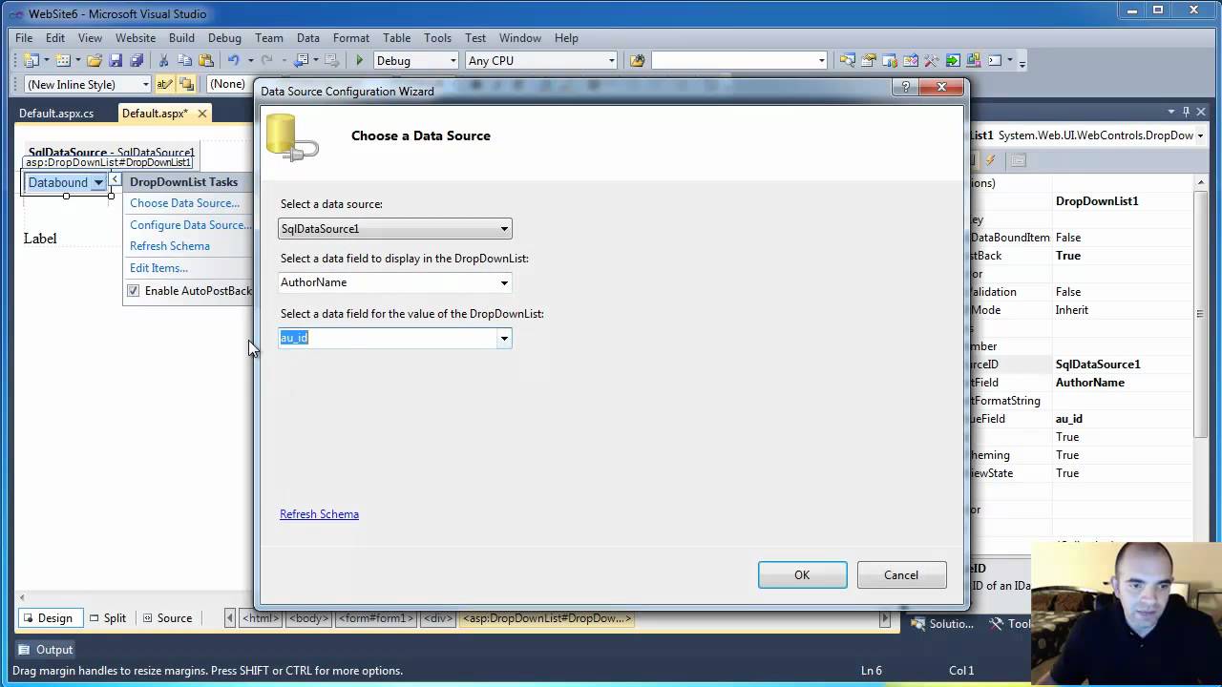The width and height of the screenshot is (1222, 687).
Task: Click Configure Data Source link in tasks panel
Action: [190, 225]
